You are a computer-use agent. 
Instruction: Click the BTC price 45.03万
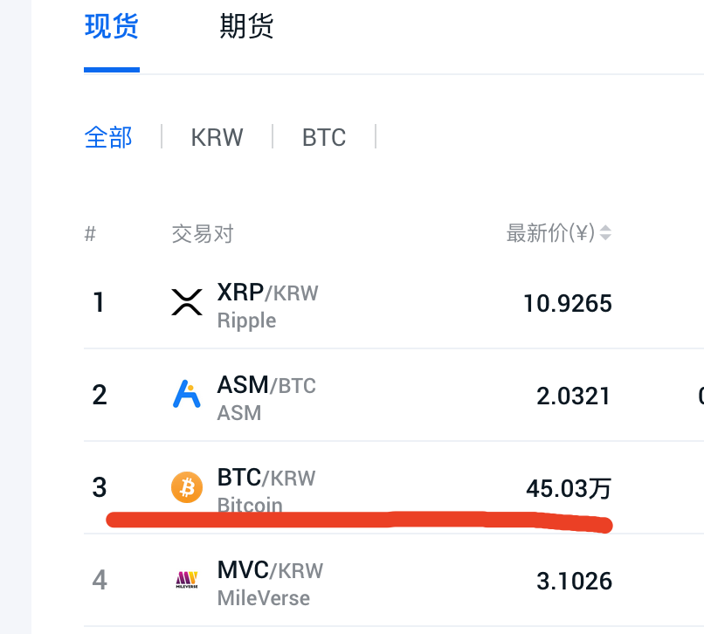[569, 488]
